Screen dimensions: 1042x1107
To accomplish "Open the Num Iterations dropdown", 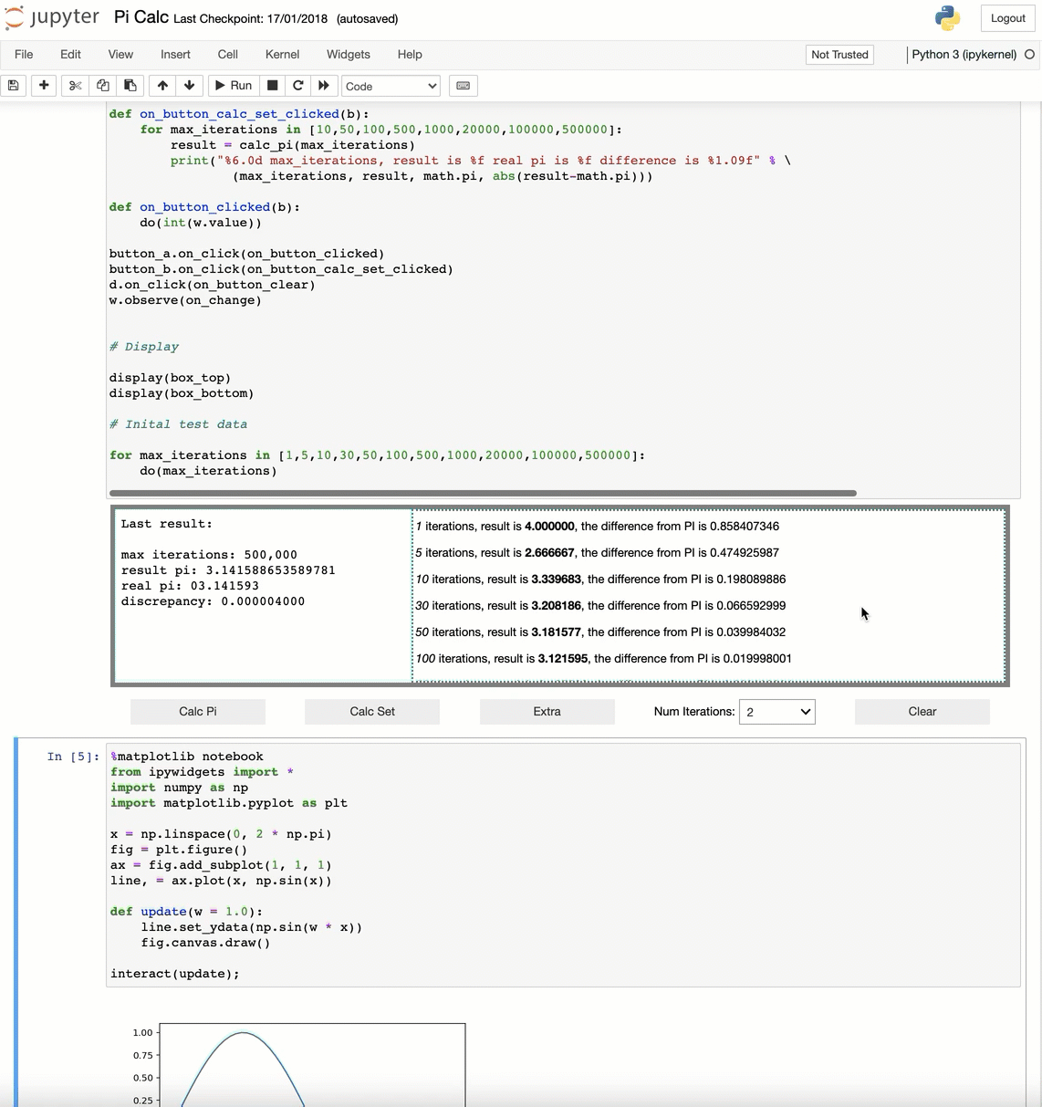I will click(x=777, y=712).
